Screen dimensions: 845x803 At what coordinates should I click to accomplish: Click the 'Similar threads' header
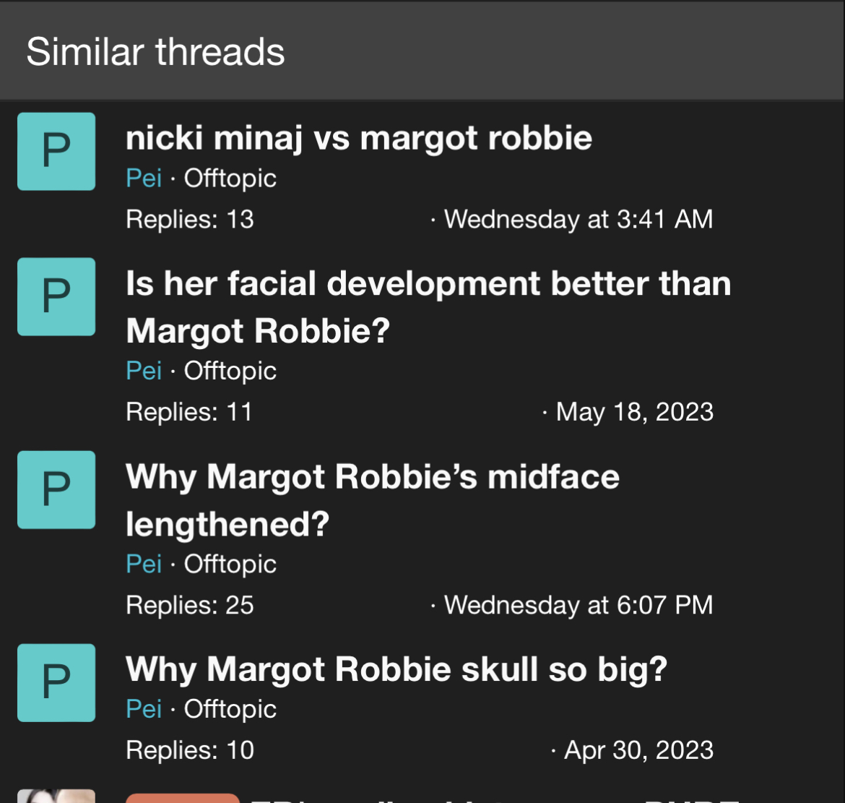tap(155, 52)
